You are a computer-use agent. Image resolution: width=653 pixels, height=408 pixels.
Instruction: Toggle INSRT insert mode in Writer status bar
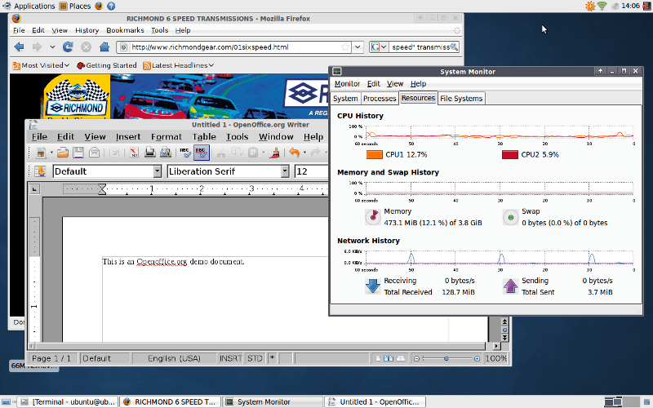[x=230, y=358]
